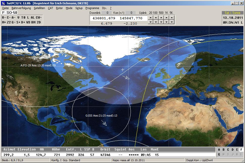Toggle the A- auto-switch option
Viewport: 245px width, 163px height.
pos(13,17)
